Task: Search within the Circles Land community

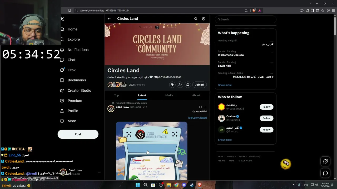Action: (x=196, y=19)
